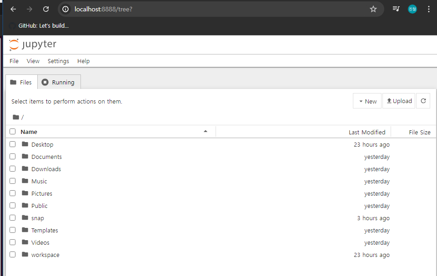
Task: Click the Upload button
Action: point(399,101)
